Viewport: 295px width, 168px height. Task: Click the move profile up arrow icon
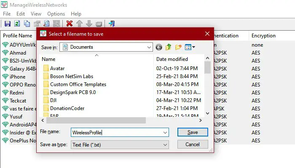79,24
